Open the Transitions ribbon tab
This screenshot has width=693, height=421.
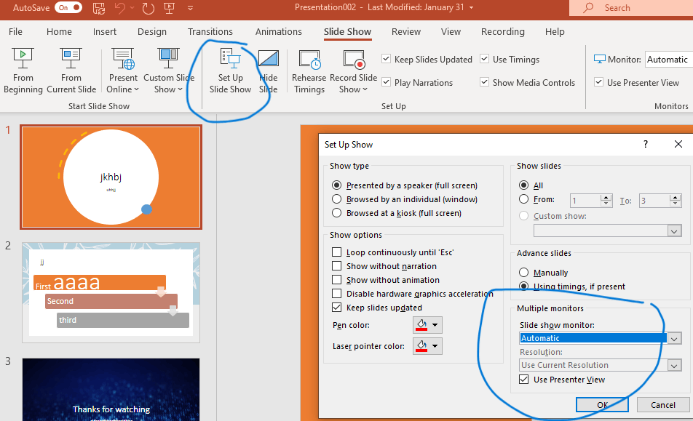[210, 31]
